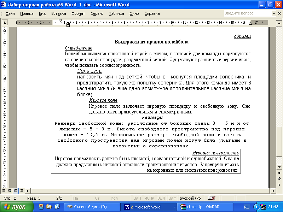Click the Next page double-arrow button
The image size is (283, 212).
(279, 184)
